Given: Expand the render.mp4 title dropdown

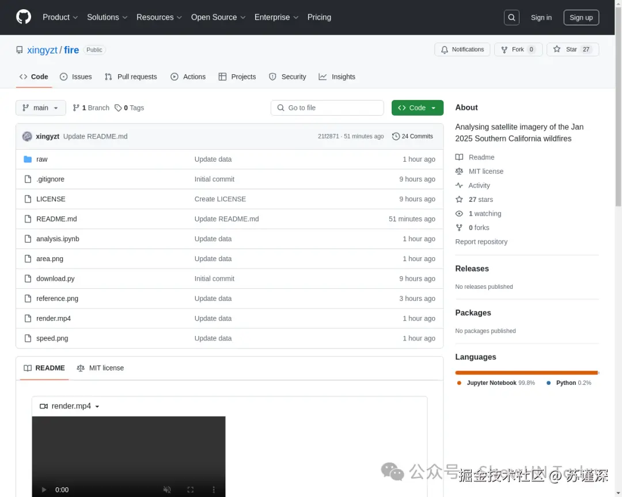Looking at the screenshot, I should click(x=97, y=406).
